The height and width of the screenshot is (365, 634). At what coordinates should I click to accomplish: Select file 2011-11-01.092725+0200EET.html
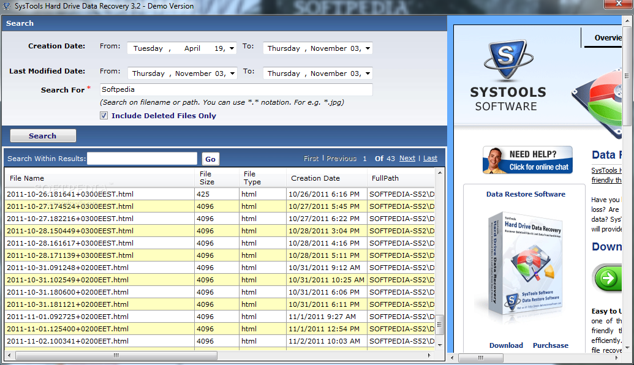tap(67, 317)
